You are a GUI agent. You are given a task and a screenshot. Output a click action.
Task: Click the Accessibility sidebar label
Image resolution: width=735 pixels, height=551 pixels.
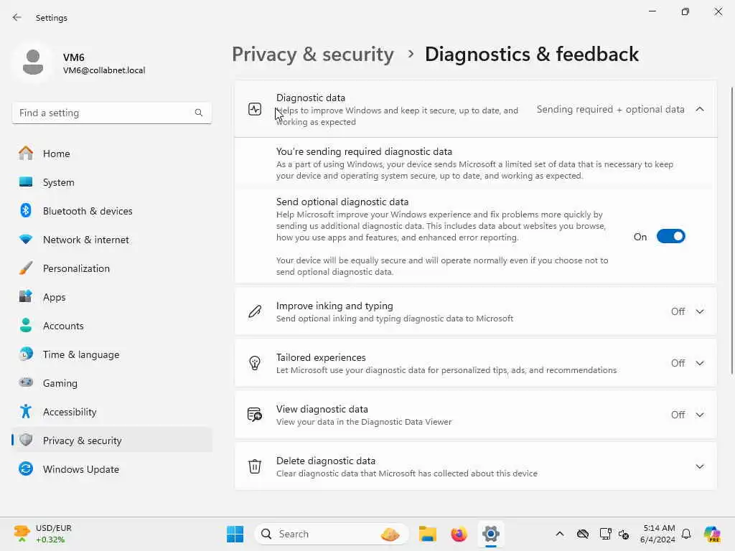point(70,412)
